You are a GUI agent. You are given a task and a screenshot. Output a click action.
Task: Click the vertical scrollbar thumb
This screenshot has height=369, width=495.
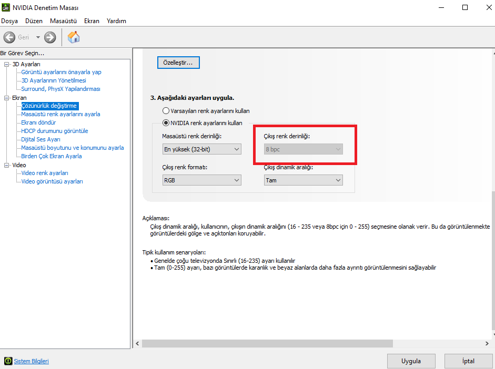(493, 260)
